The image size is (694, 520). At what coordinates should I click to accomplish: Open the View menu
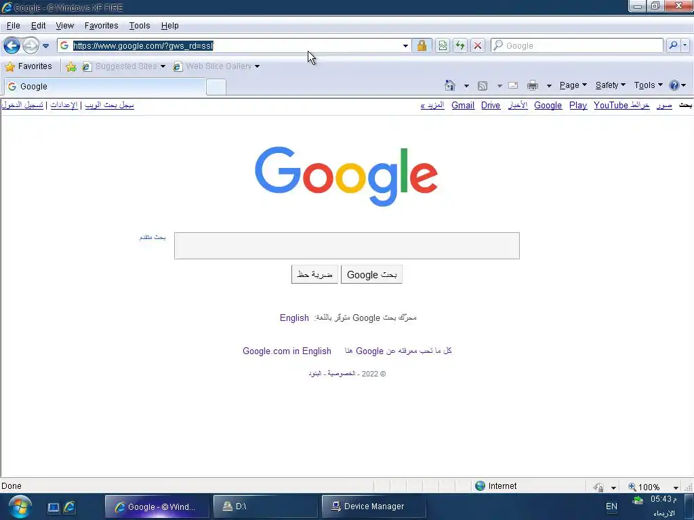(64, 26)
